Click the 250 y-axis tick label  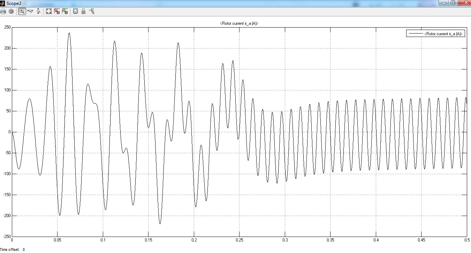pyautogui.click(x=7, y=27)
